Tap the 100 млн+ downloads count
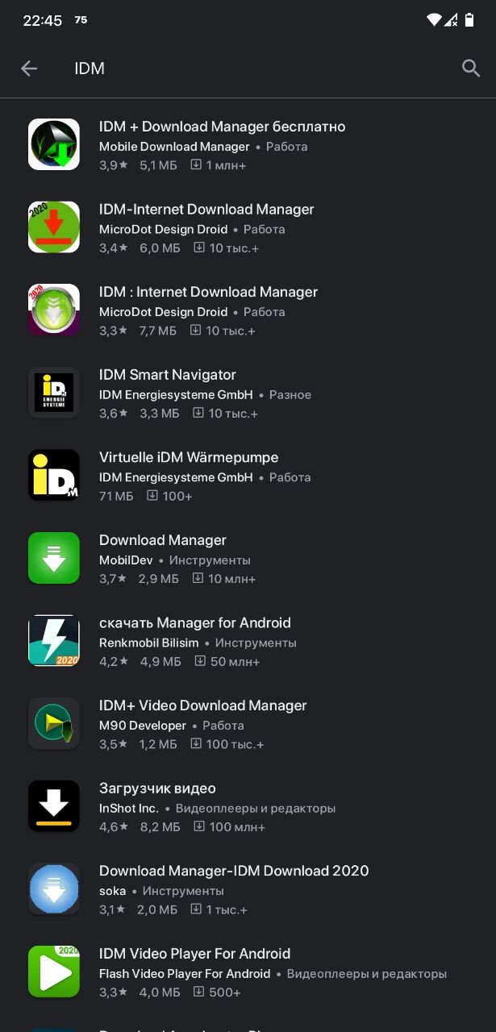 click(x=228, y=826)
